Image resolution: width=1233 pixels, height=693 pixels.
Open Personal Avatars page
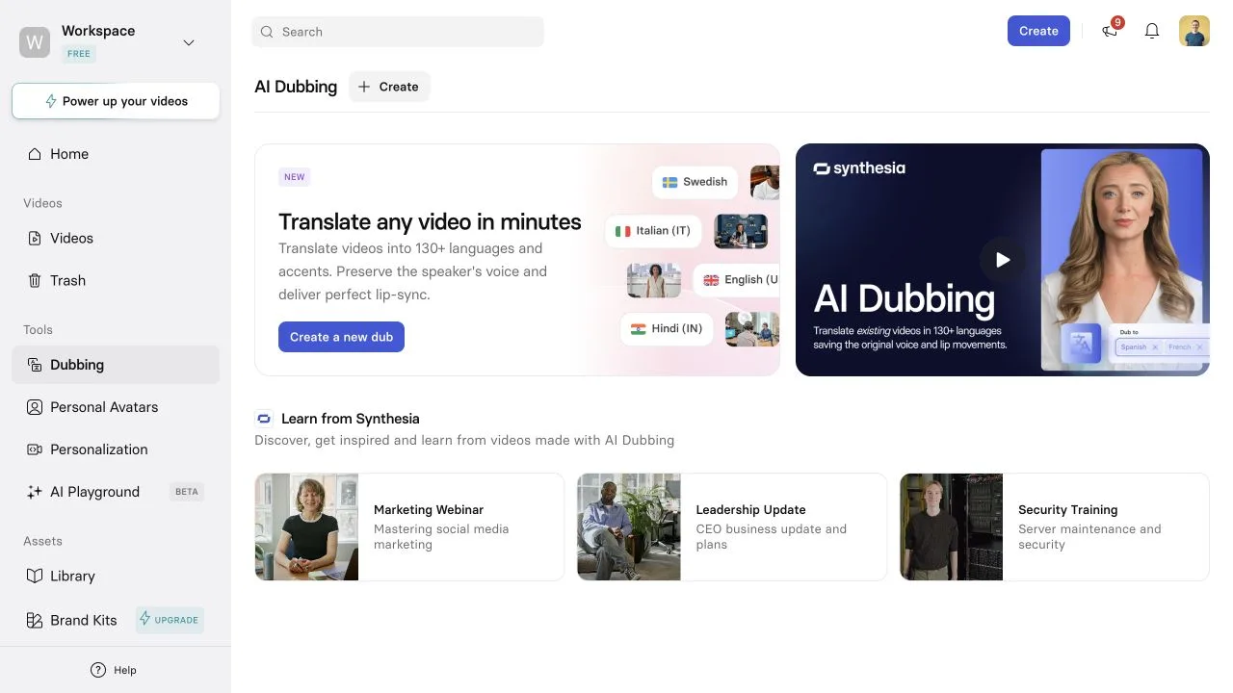(116, 407)
